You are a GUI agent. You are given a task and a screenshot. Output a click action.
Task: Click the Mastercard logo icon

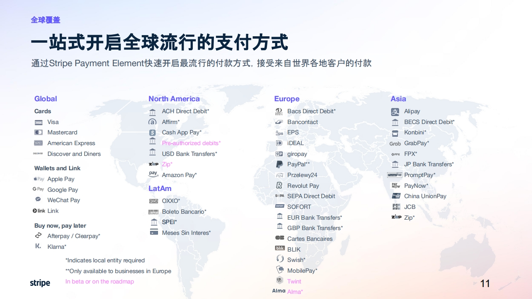tap(39, 132)
